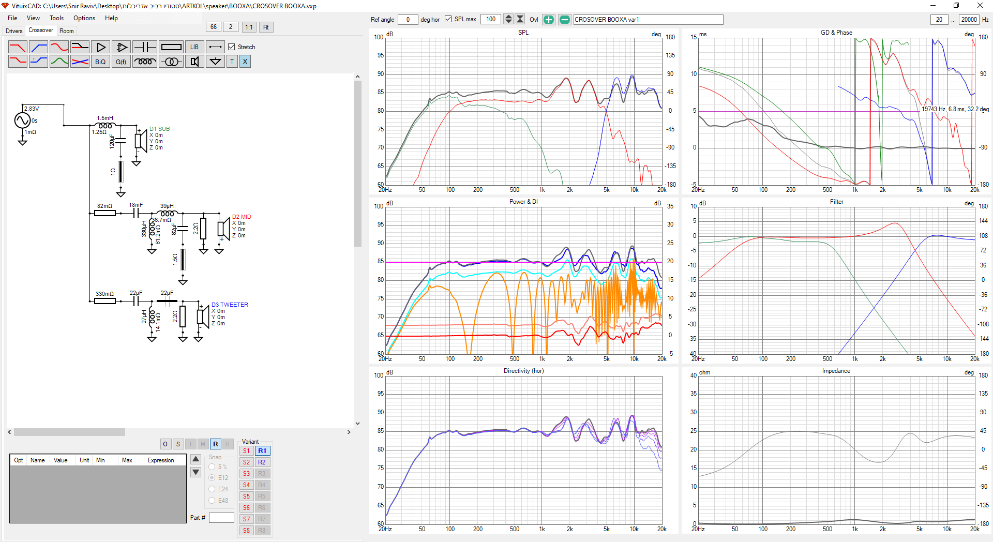Image resolution: width=993 pixels, height=542 pixels.
Task: Click the T toolbar button
Action: [232, 62]
